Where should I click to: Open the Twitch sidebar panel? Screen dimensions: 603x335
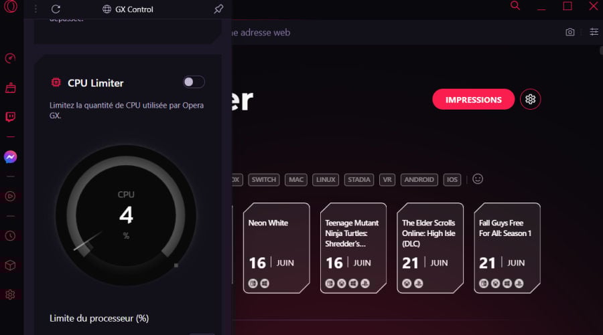[10, 117]
